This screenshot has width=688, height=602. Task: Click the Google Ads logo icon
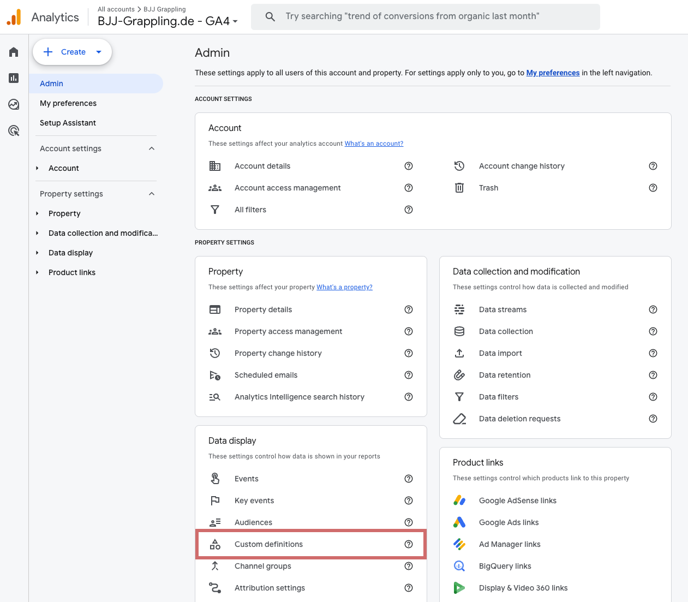(x=459, y=522)
